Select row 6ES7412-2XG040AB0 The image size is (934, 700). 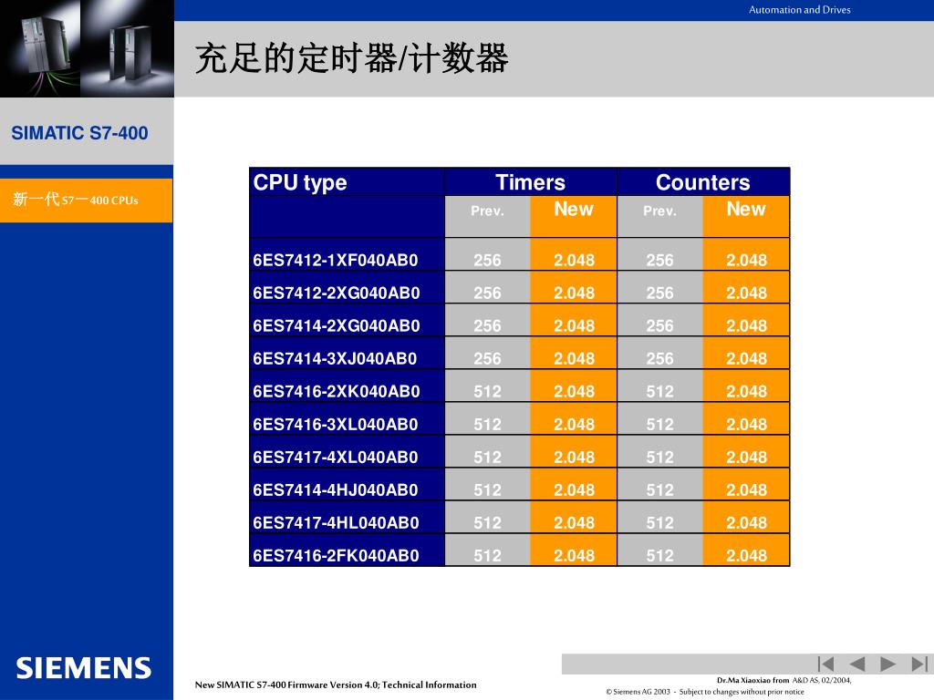[x=519, y=287]
